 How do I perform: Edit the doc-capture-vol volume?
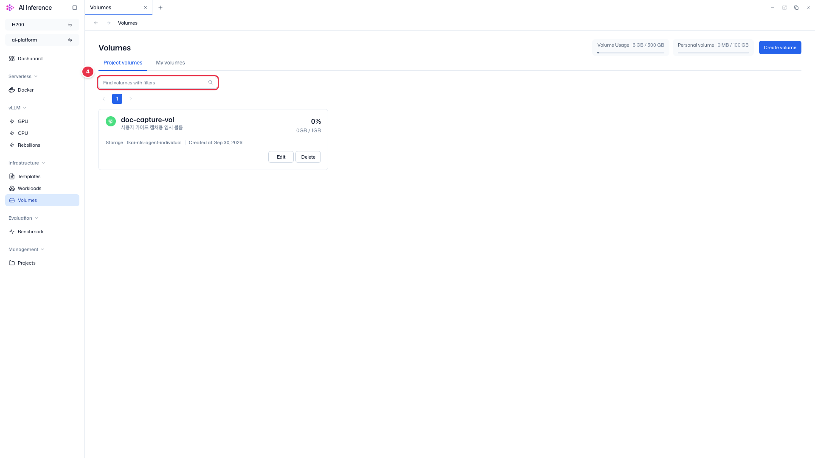pyautogui.click(x=281, y=157)
